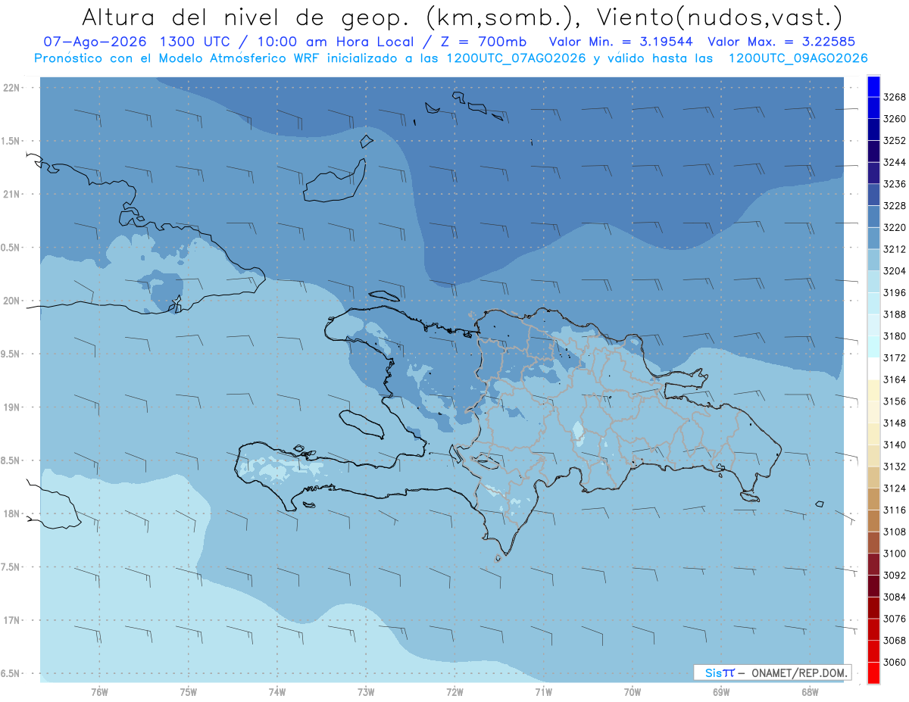
Task: Click the '72W' longitude label
Action: click(x=454, y=691)
